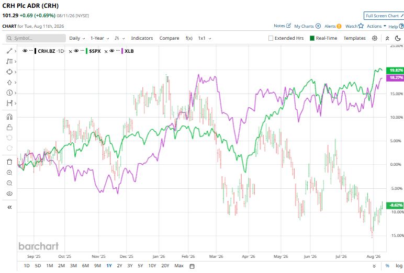Select the 3M range button
This screenshot has height=273, width=404.
[73, 266]
